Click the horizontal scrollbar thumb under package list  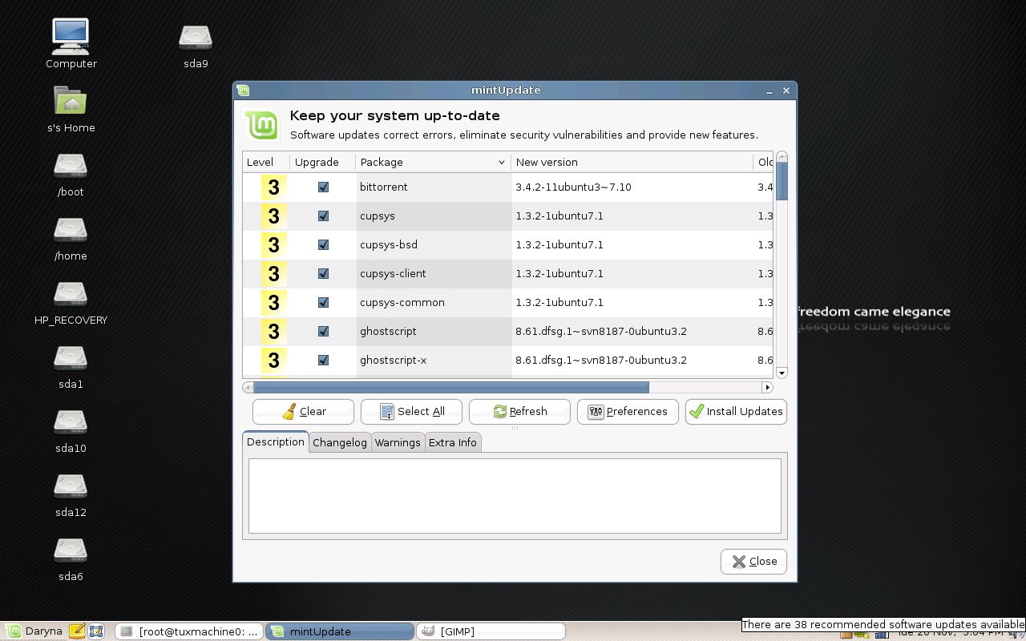451,388
